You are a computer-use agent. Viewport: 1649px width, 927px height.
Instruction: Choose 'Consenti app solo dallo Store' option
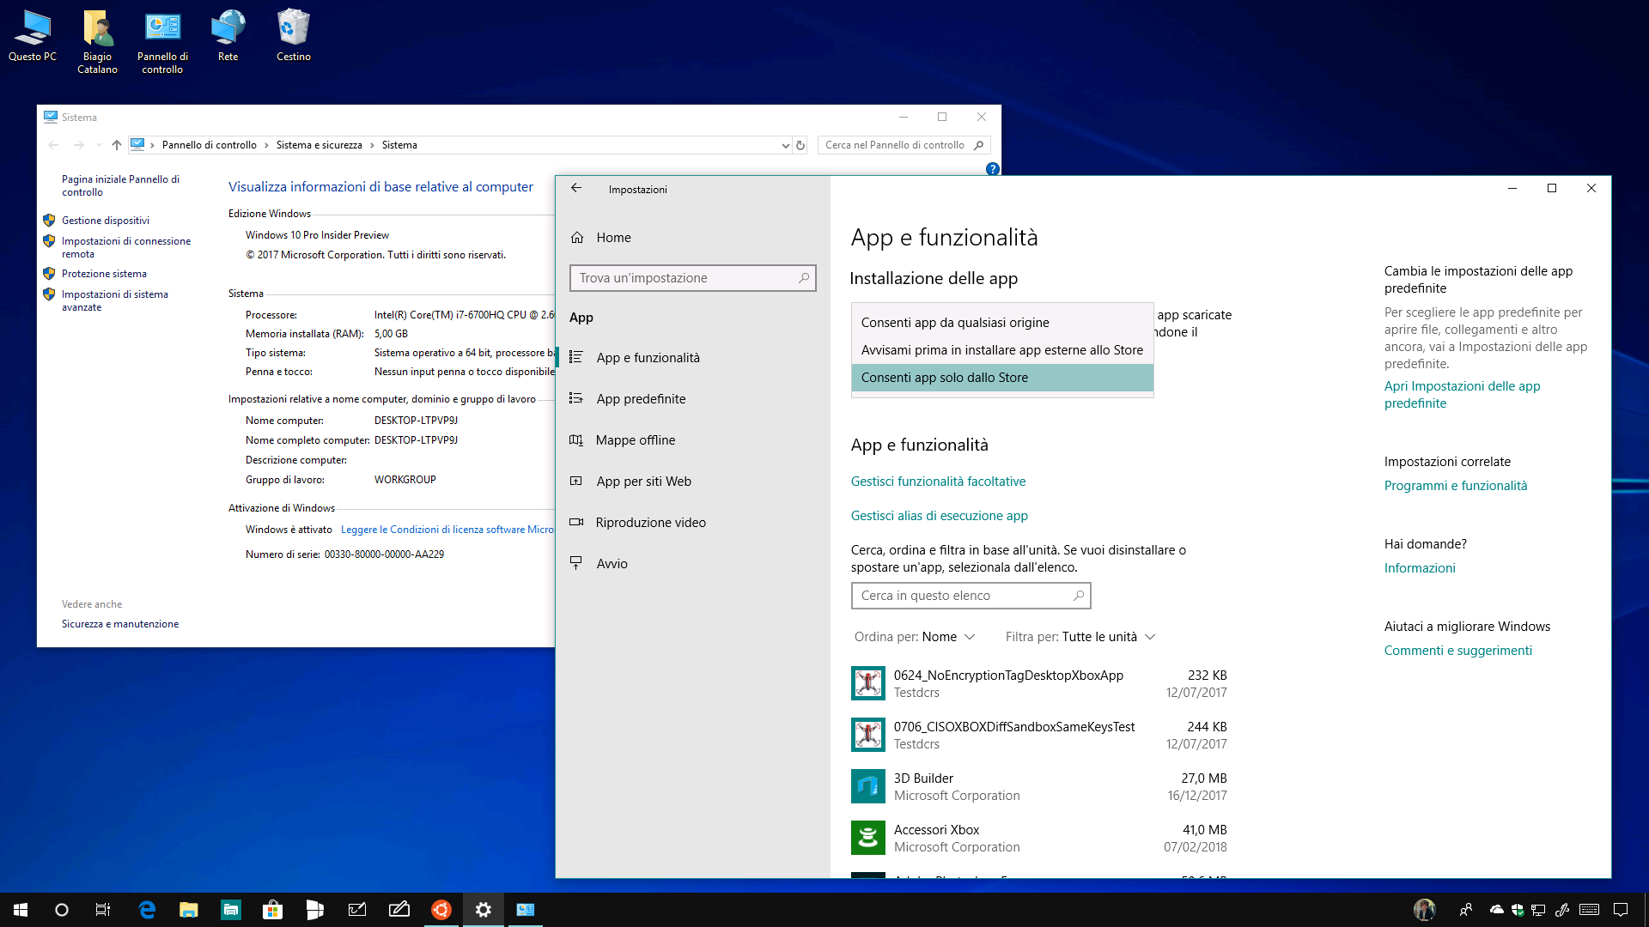click(1002, 378)
